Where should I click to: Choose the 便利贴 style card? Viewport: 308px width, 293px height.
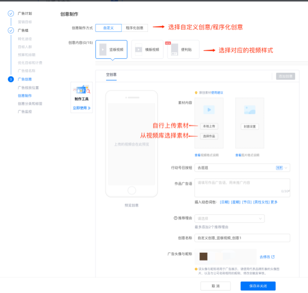tap(183, 49)
